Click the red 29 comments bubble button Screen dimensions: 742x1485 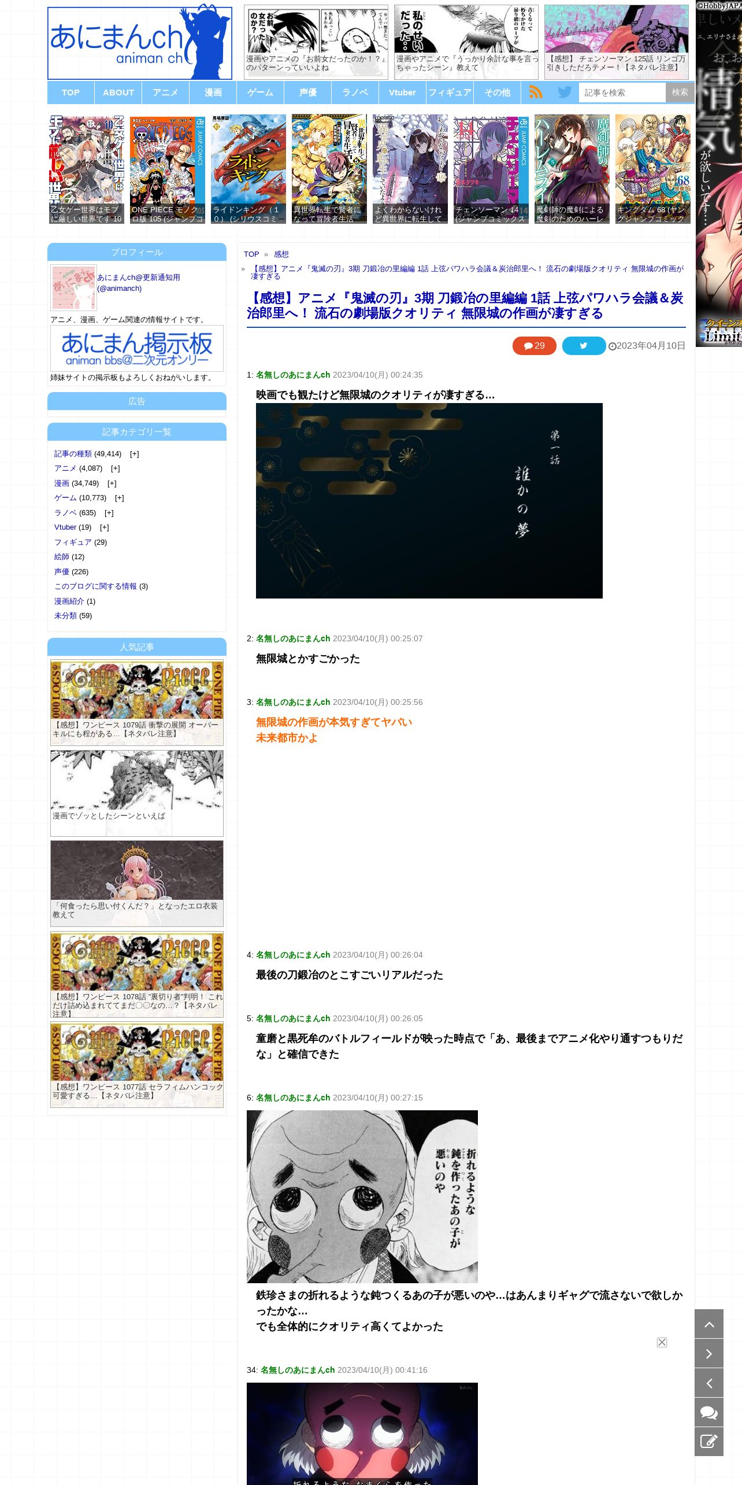pyautogui.click(x=534, y=346)
